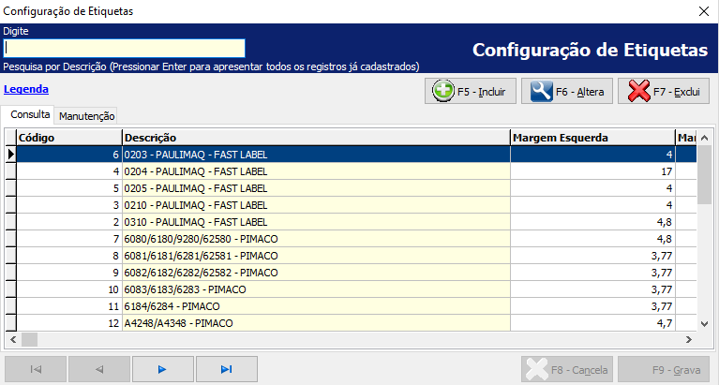Jump to last record arrow
Image resolution: width=719 pixels, height=385 pixels.
point(226,369)
